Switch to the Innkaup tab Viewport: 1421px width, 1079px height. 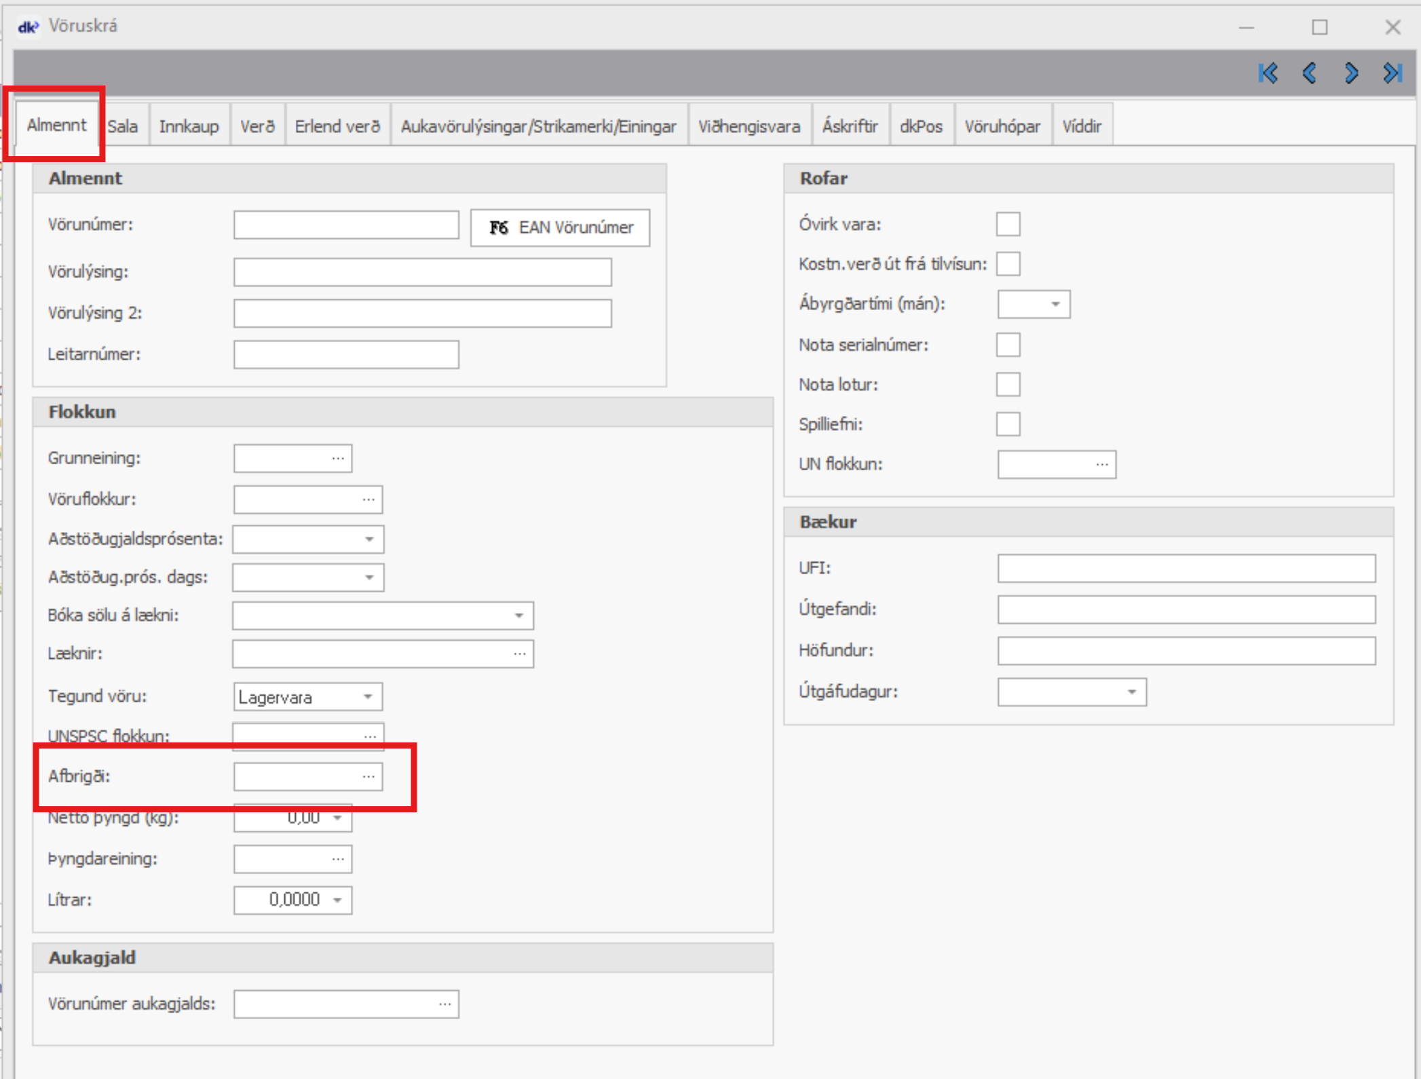pyautogui.click(x=189, y=126)
